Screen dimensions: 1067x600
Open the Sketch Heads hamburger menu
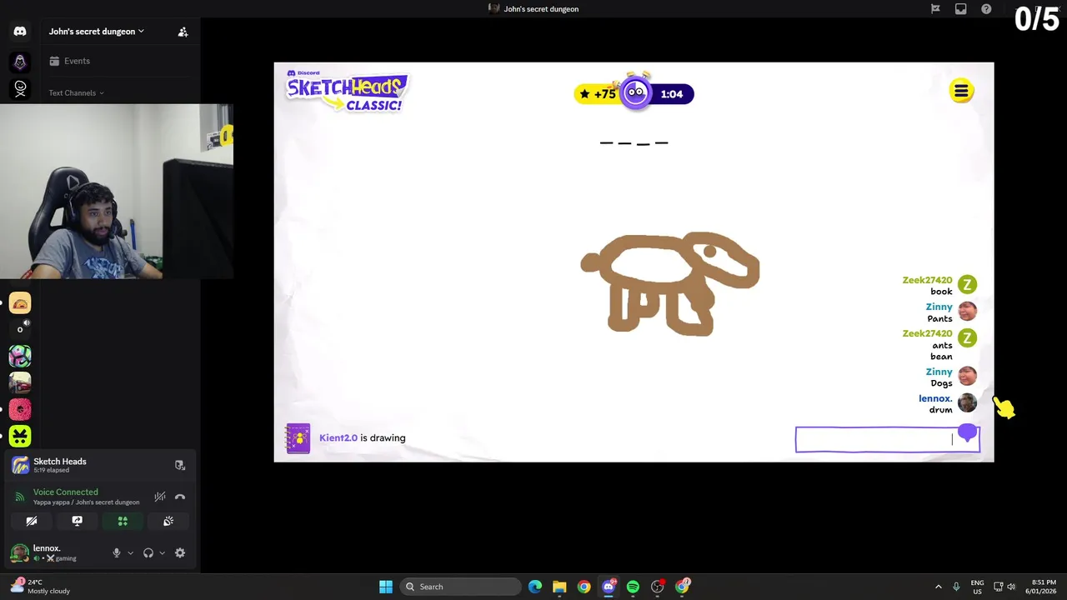coord(961,92)
